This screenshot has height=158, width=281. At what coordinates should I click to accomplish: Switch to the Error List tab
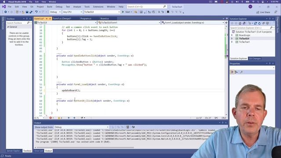click(39, 151)
